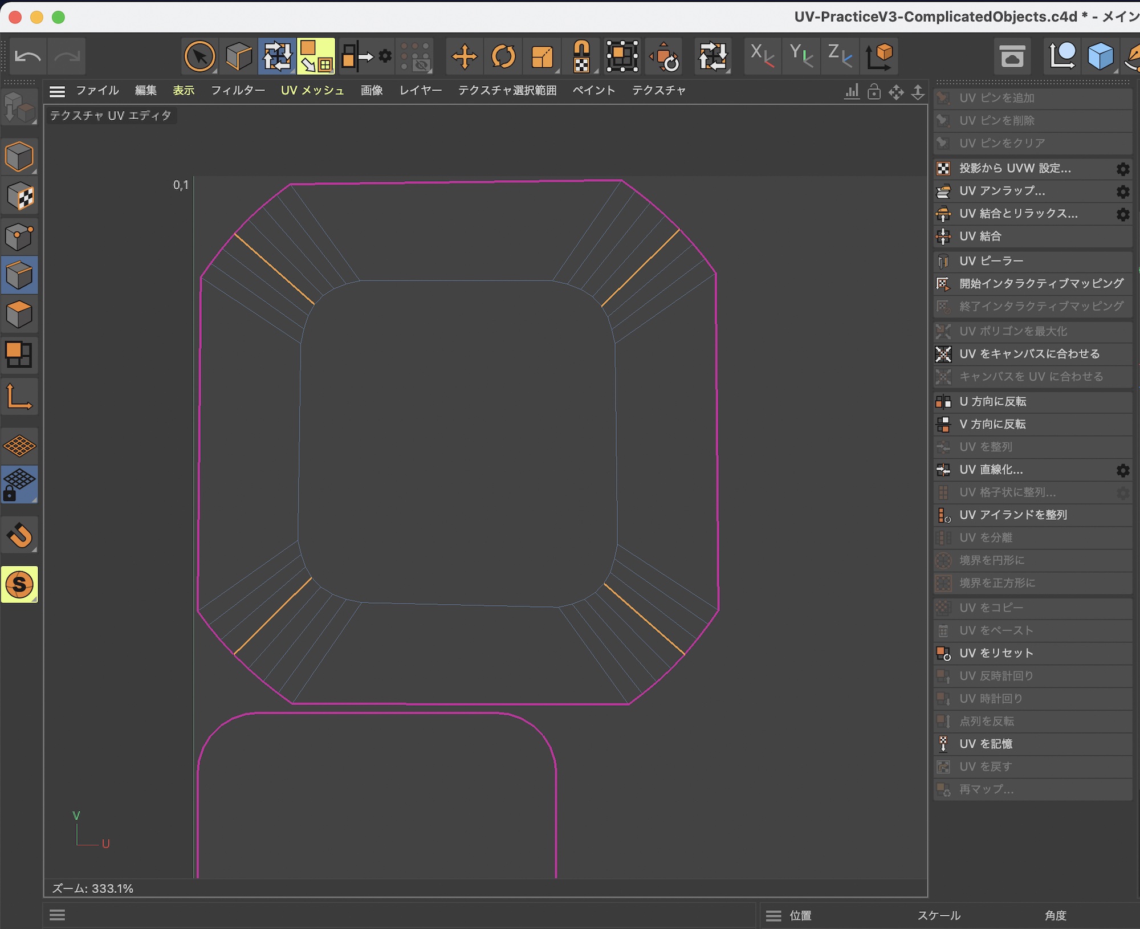Toggle the Y axis lock
The height and width of the screenshot is (929, 1140).
(801, 56)
